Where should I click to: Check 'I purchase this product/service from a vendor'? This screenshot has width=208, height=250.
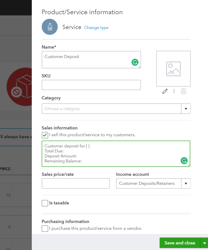[45, 228]
